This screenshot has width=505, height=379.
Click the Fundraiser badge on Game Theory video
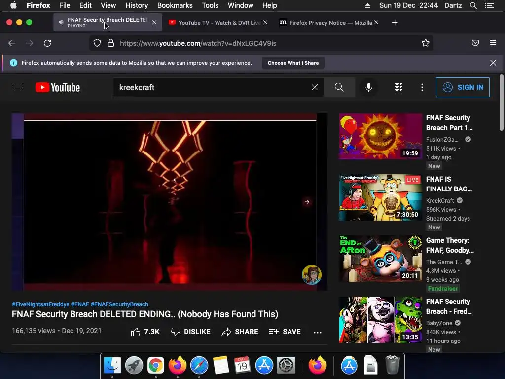443,289
